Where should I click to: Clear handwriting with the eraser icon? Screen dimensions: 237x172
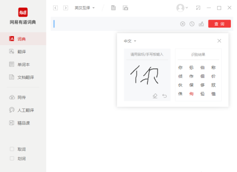click(x=155, y=96)
